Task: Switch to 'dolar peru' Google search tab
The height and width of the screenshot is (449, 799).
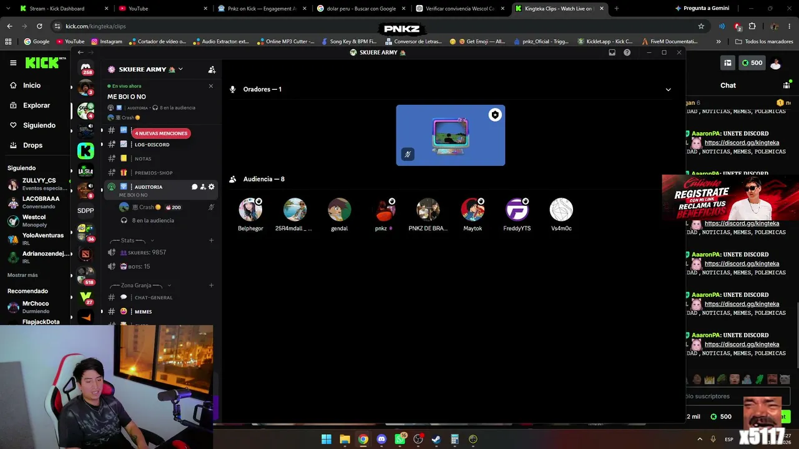Action: click(x=361, y=9)
